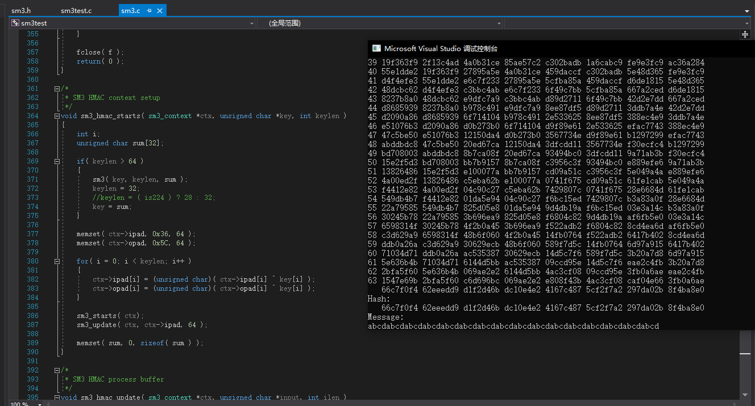Click the editor split-window handle icon
The height and width of the screenshot is (406, 755).
pos(745,35)
